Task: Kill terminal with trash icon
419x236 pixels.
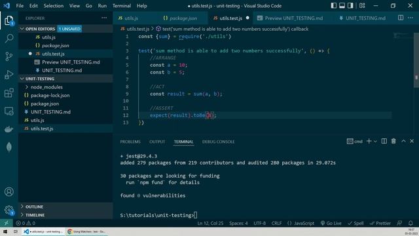Action: point(393,141)
